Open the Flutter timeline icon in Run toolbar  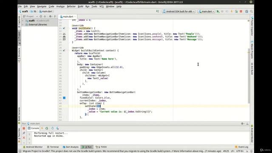(52, 128)
